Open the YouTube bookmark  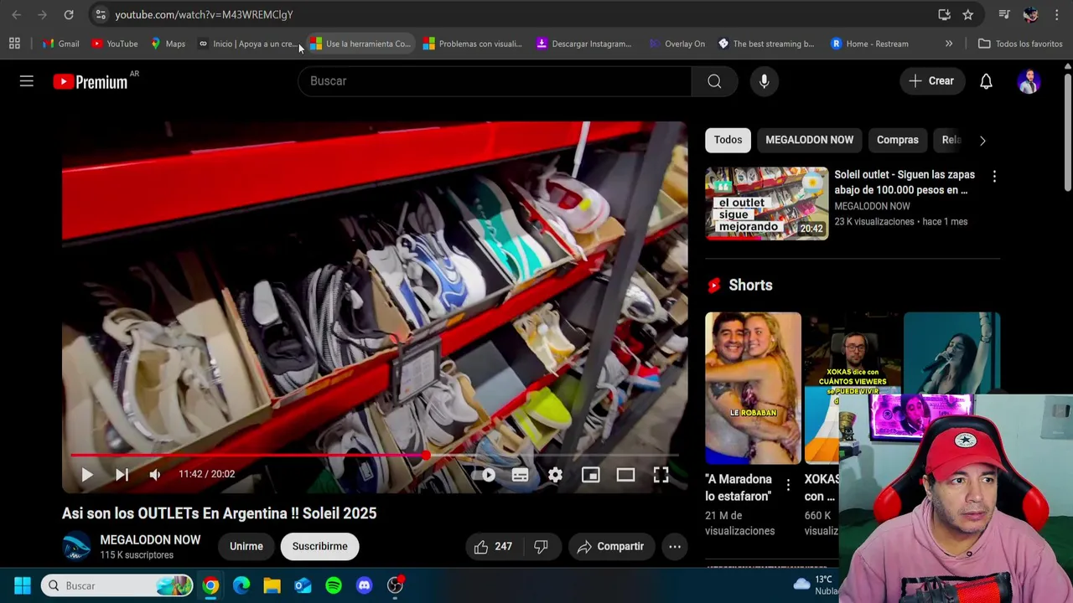(x=114, y=44)
